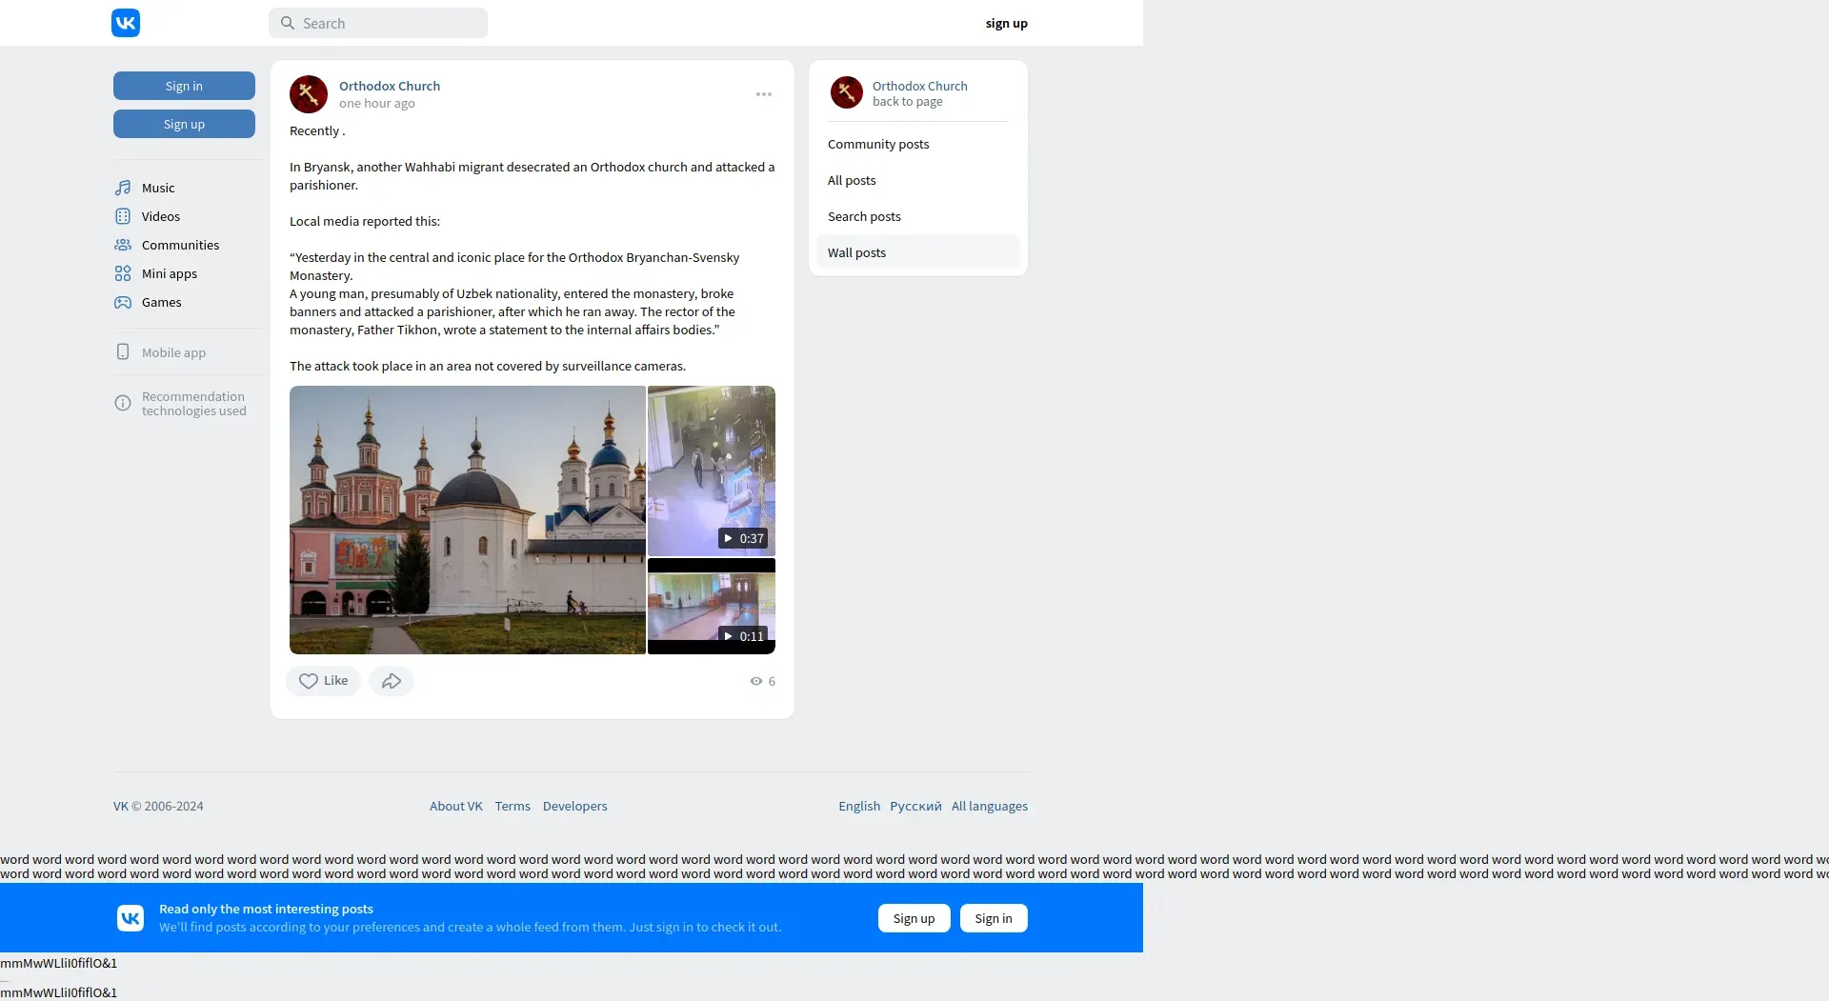1829x1001 pixels.
Task: Open the Videos section
Action: pos(161,216)
